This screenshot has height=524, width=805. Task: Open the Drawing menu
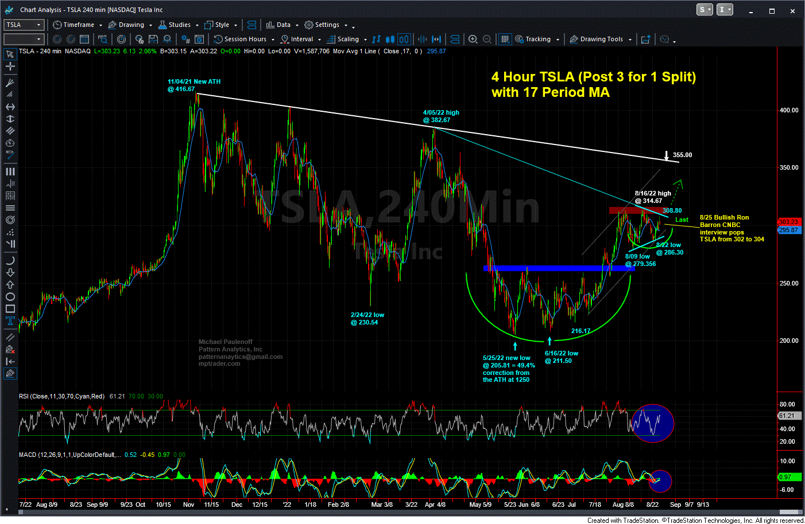[x=126, y=25]
